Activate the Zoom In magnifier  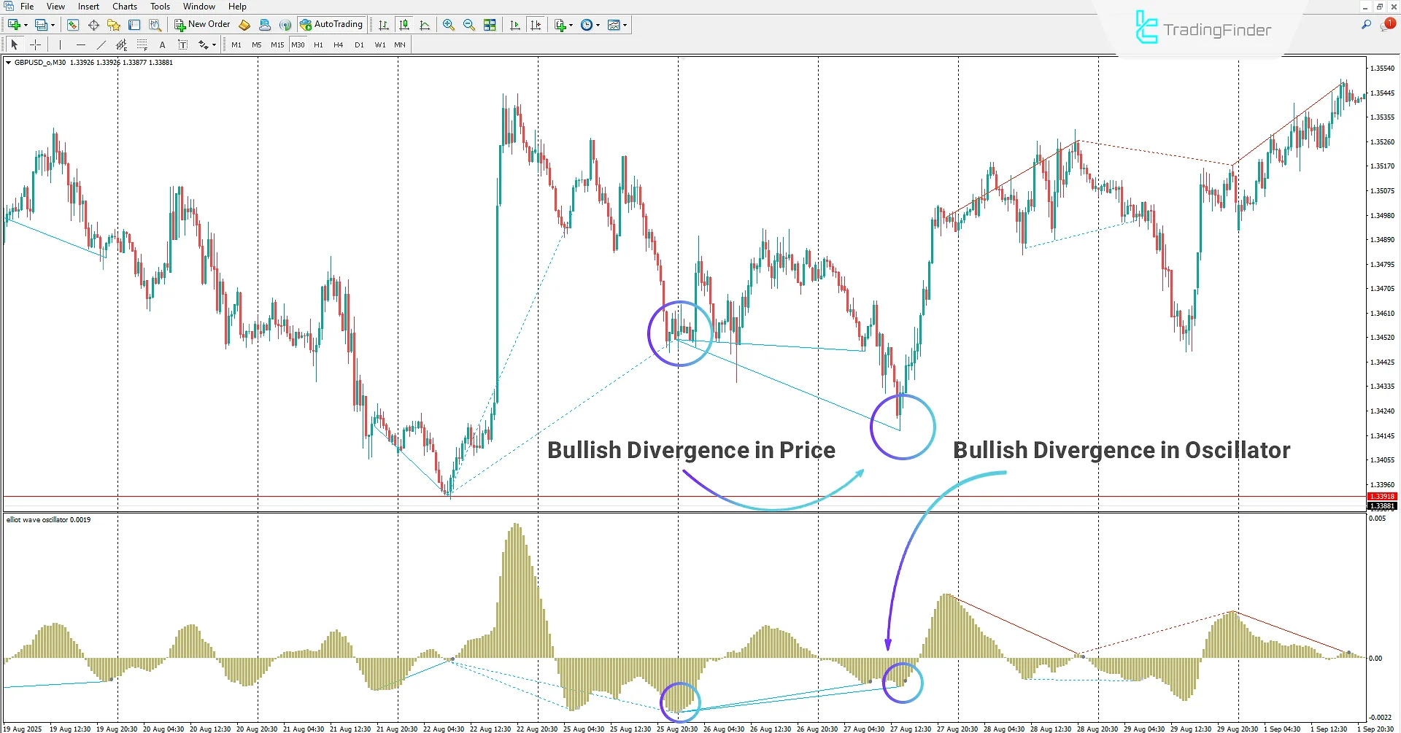(x=449, y=24)
